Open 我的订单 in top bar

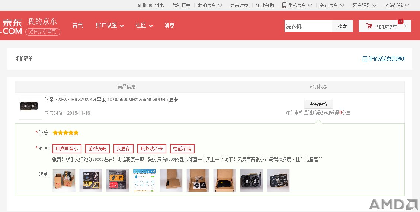pyautogui.click(x=181, y=5)
